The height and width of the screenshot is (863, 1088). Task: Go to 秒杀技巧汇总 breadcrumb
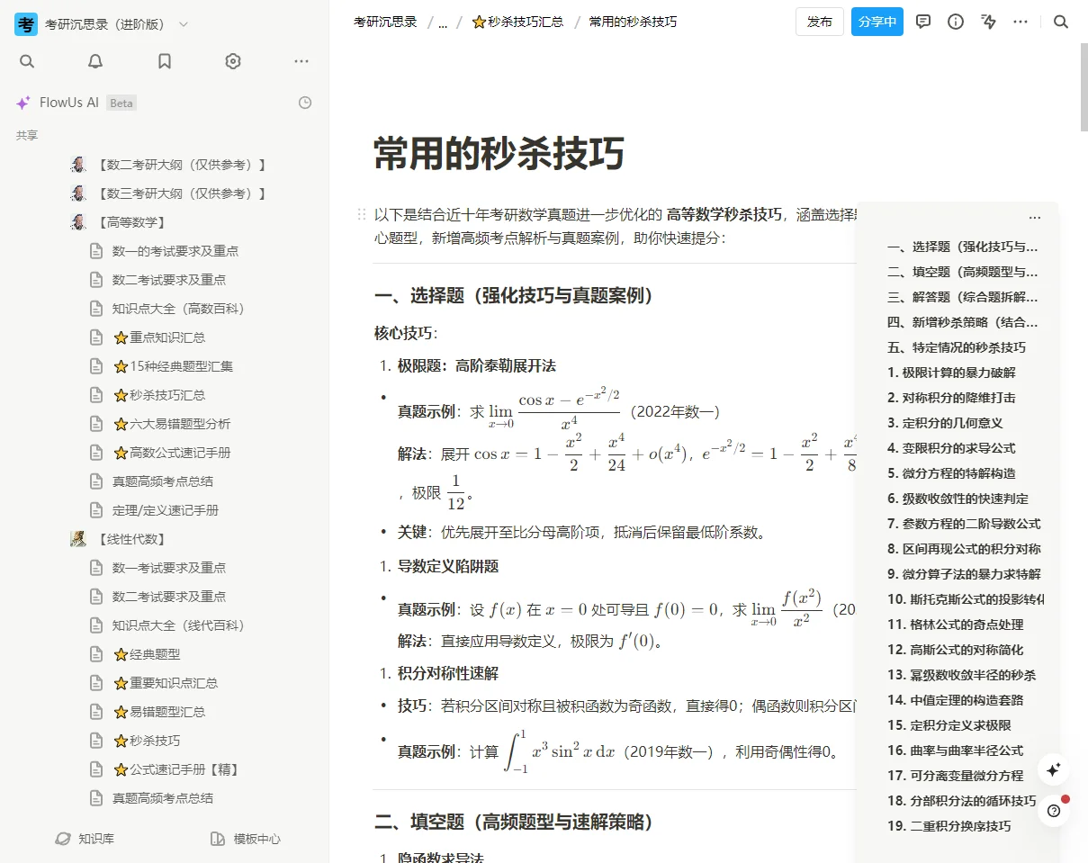pyautogui.click(x=518, y=22)
